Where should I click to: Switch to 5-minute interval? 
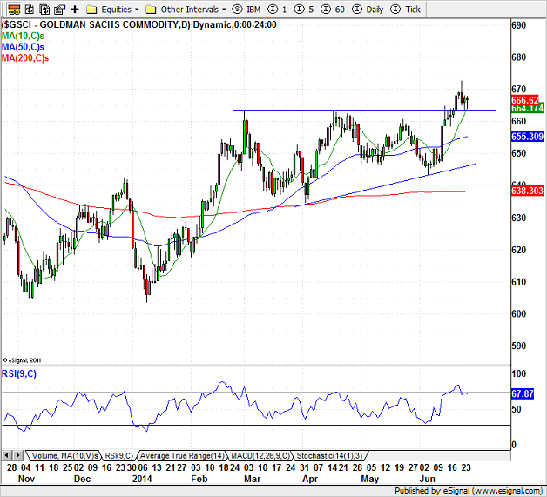[303, 10]
